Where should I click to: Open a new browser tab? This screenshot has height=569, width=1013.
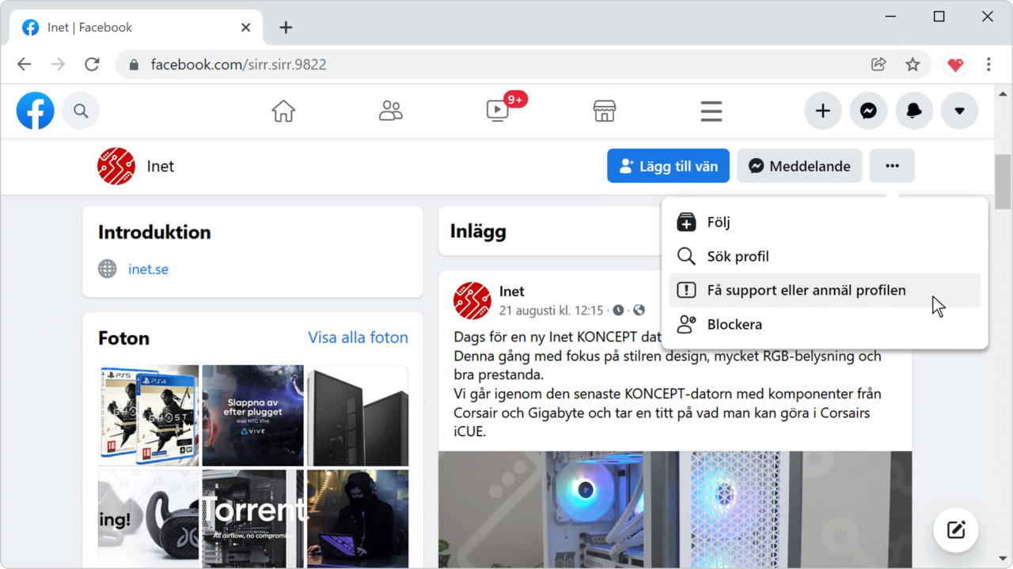point(286,27)
